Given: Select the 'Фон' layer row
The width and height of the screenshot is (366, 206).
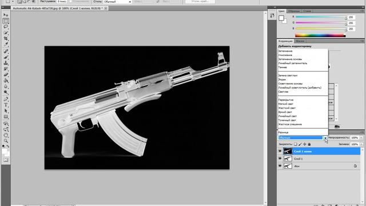Looking at the screenshot, I should point(319,166).
